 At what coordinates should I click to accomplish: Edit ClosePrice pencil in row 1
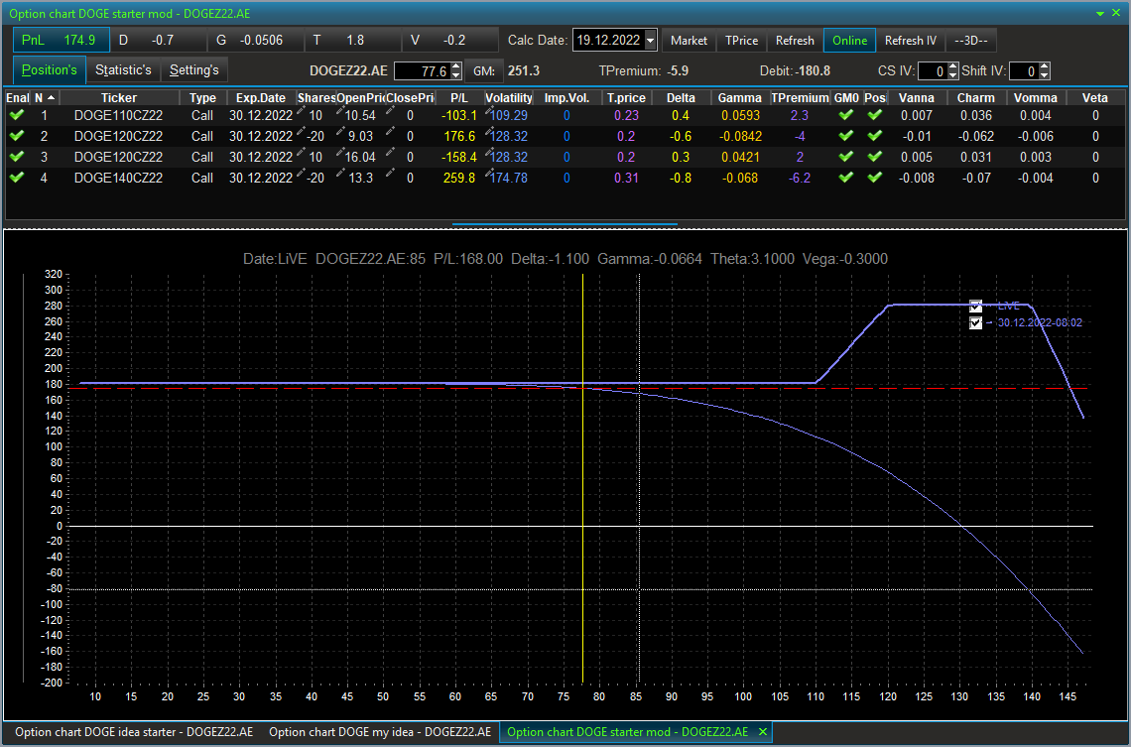pos(390,110)
